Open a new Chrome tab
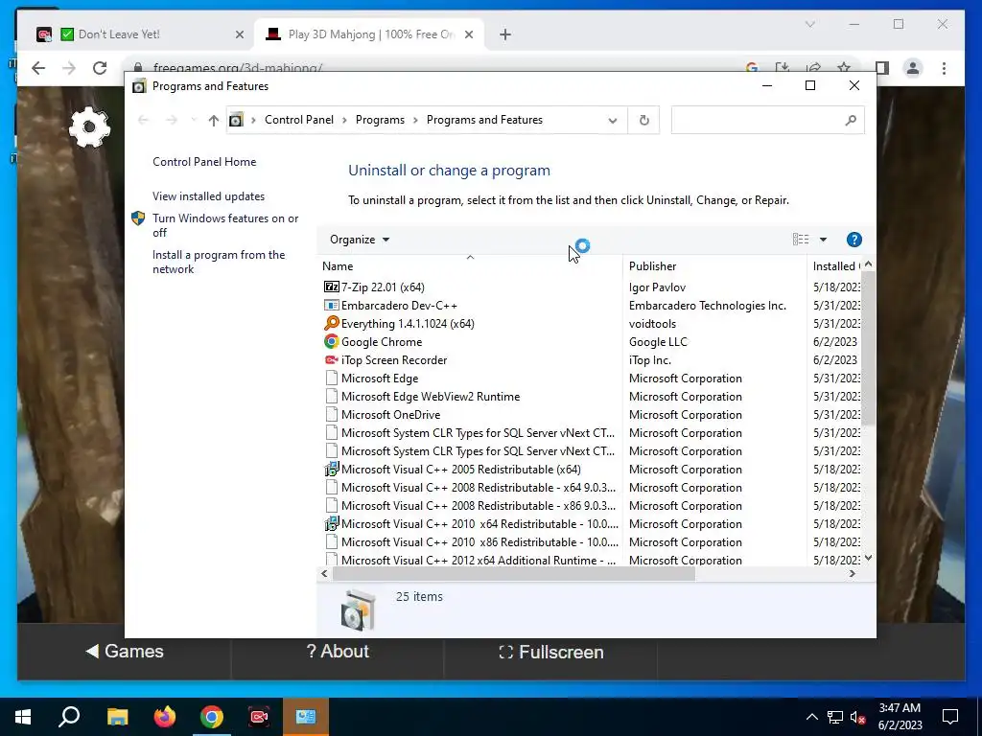The height and width of the screenshot is (736, 982). pos(505,34)
